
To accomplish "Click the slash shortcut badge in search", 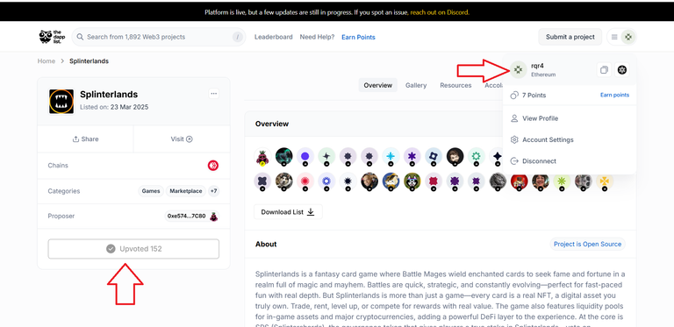I will [x=238, y=37].
